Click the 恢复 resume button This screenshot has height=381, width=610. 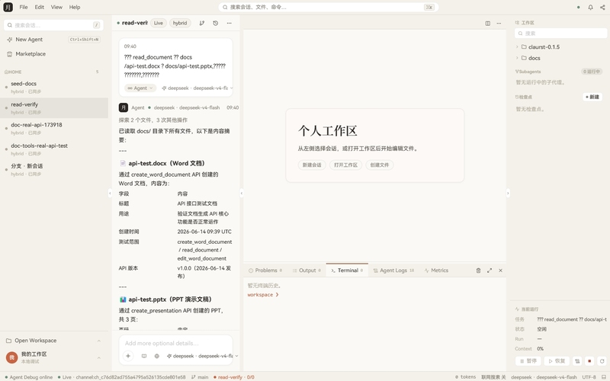[x=557, y=360]
